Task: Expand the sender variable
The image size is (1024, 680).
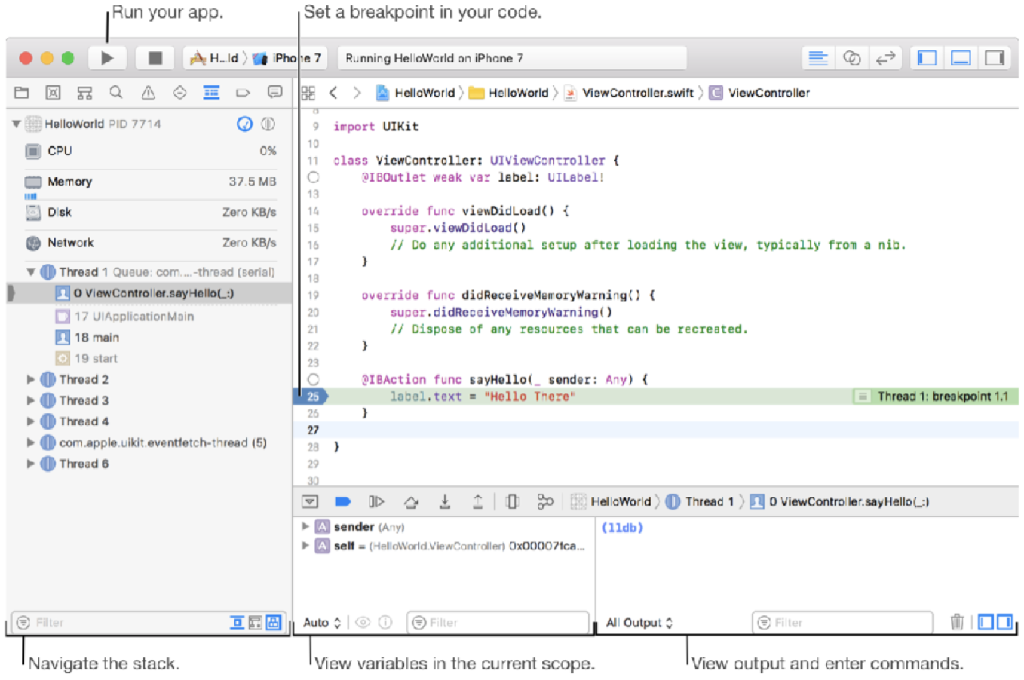Action: (x=305, y=526)
